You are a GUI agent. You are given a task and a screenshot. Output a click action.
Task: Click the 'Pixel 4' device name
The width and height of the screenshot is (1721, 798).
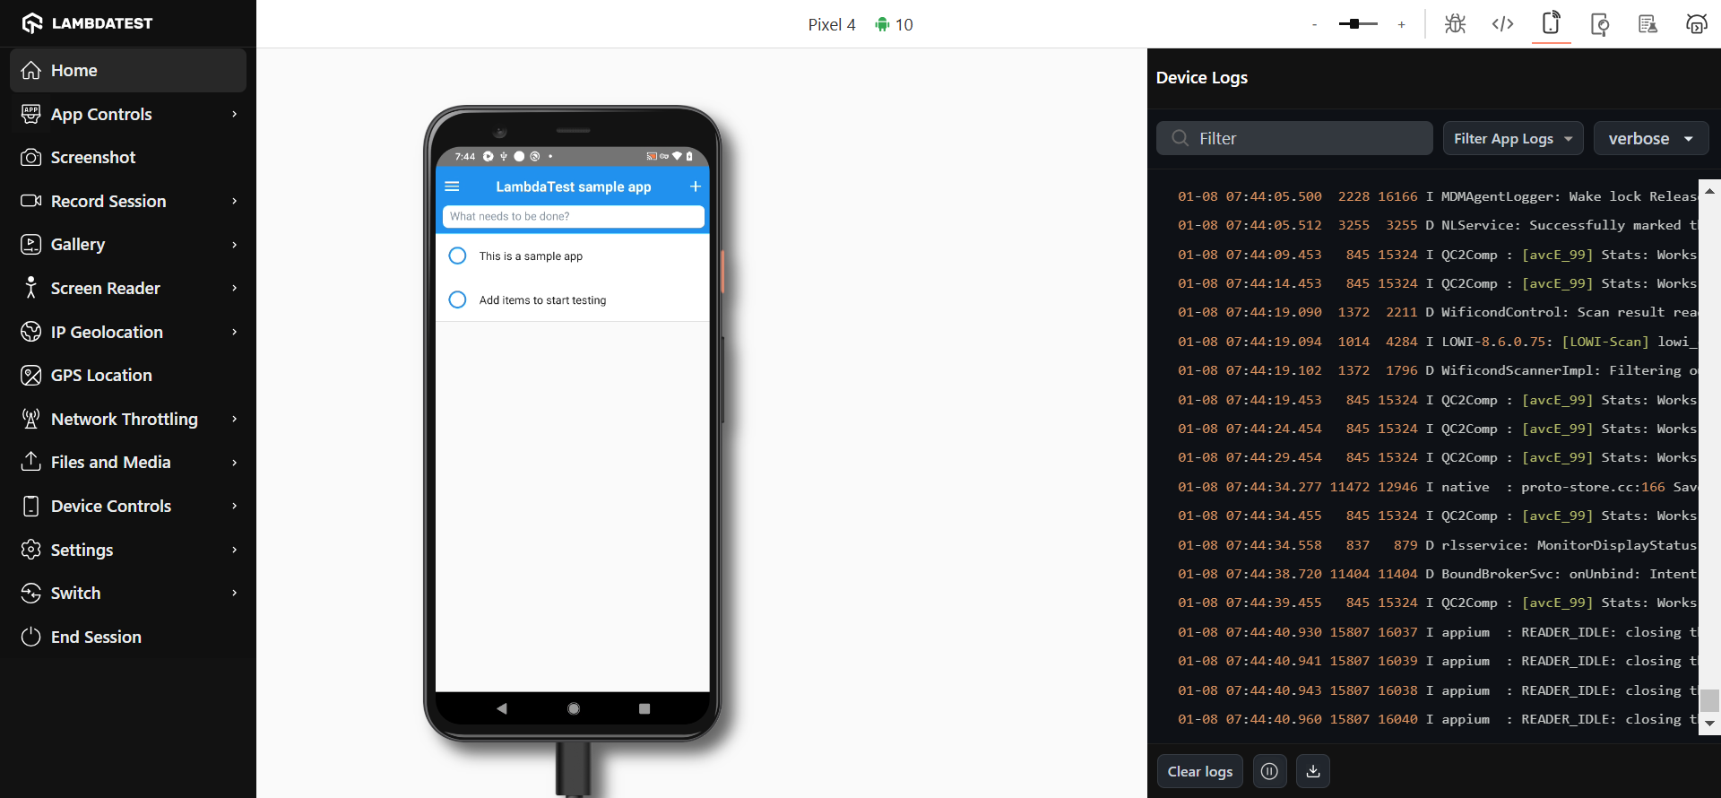pyautogui.click(x=832, y=25)
